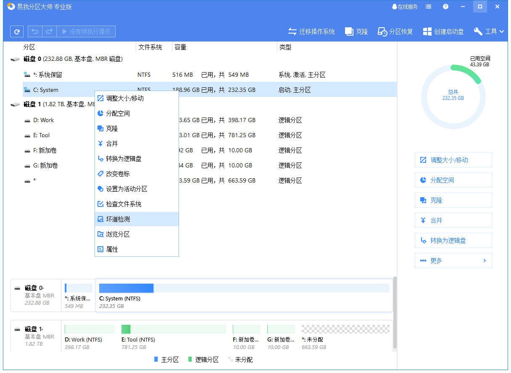This screenshot has height=373, width=511.
Task: Click the 文件系统 column header
Action: (150, 47)
